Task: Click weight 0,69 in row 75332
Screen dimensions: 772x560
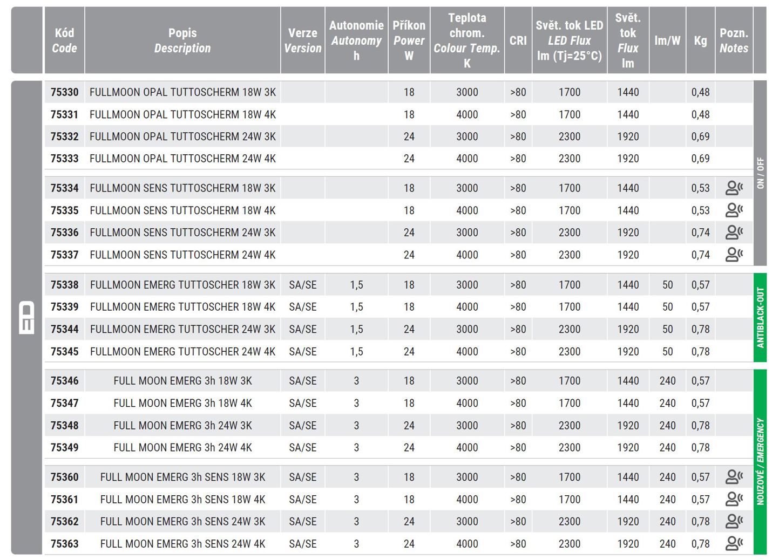Action: pyautogui.click(x=701, y=136)
